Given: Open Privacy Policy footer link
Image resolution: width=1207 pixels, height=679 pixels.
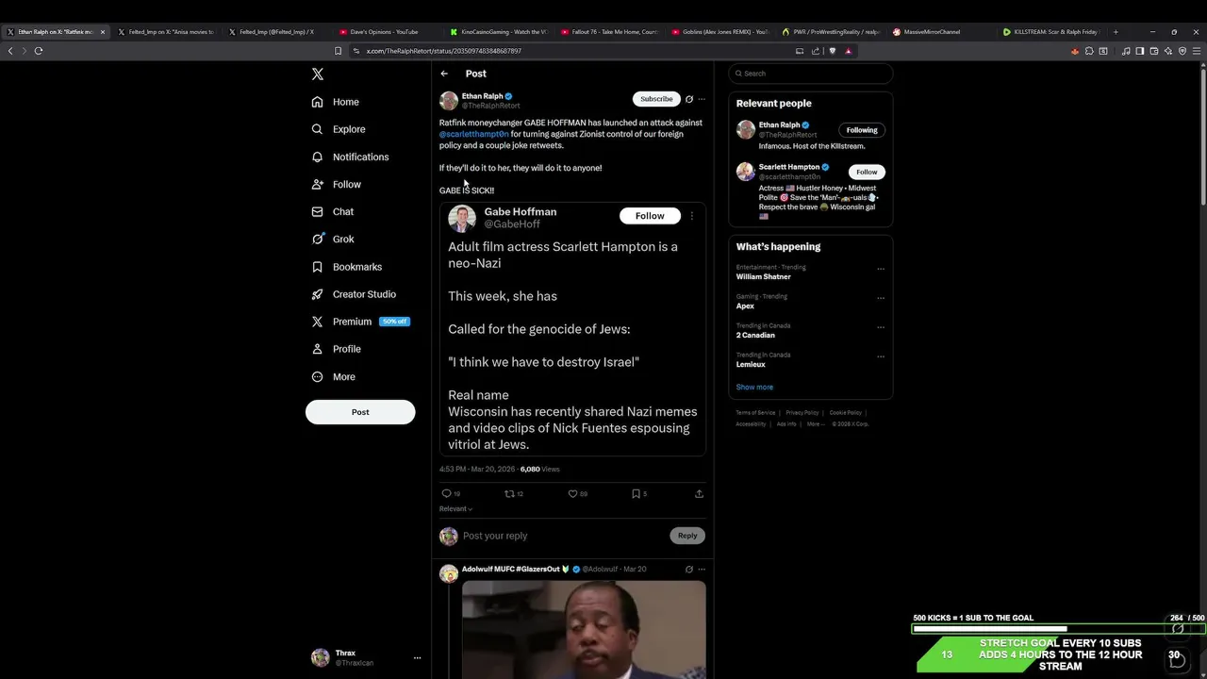Looking at the screenshot, I should 802,413.
